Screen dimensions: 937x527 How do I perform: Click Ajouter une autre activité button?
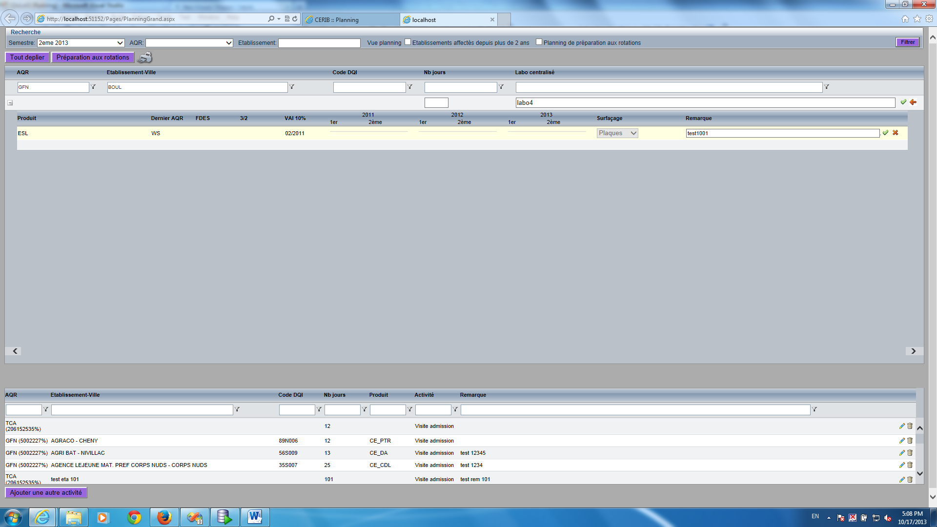[x=46, y=493]
